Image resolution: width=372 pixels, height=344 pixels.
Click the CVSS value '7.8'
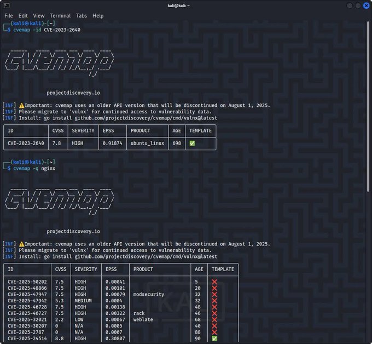tap(56, 144)
